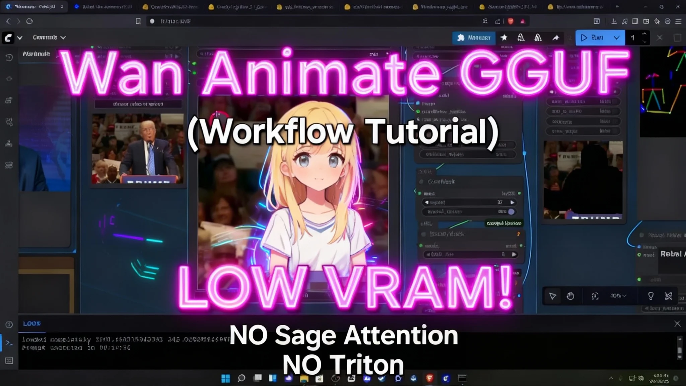The height and width of the screenshot is (386, 686).
Task: Click the left arrow of the upper value slider
Action: click(426, 202)
